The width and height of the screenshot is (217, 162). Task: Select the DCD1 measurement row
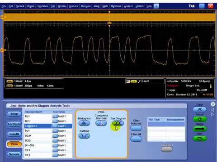48,140
